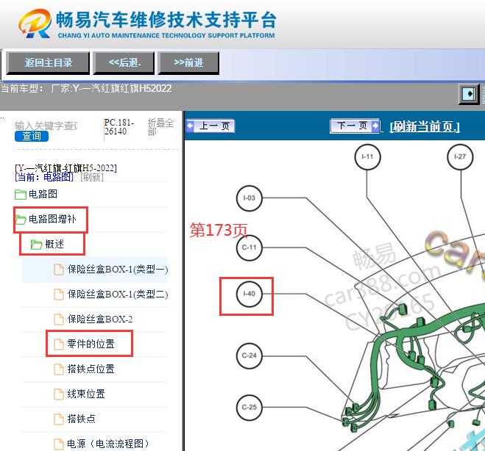This screenshot has width=485, height=451.
Task: Collapse the 电路图增补 folder icon
Action: 21,220
